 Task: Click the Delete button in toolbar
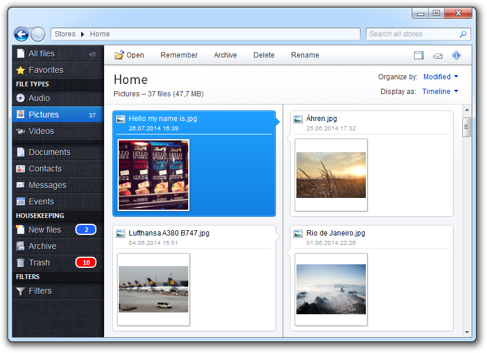coord(264,55)
